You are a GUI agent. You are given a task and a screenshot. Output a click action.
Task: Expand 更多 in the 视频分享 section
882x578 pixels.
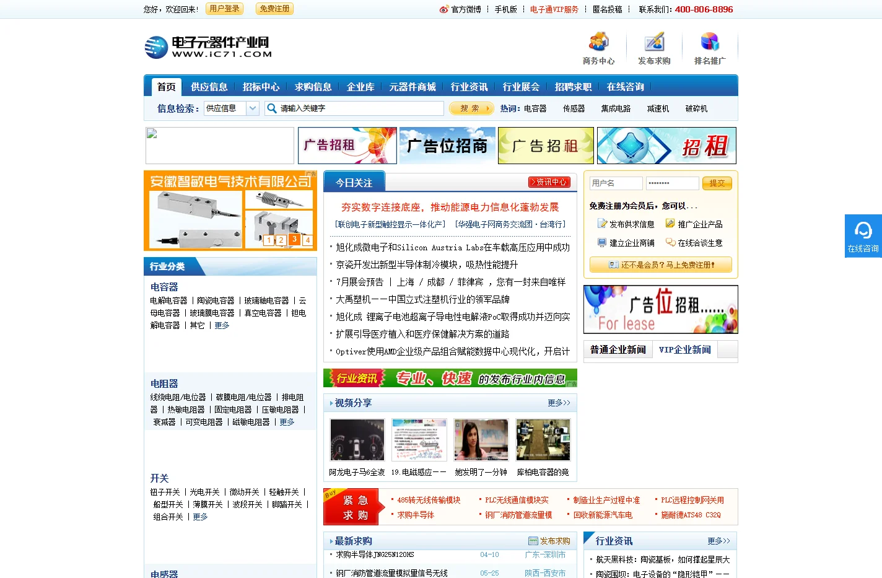click(559, 403)
